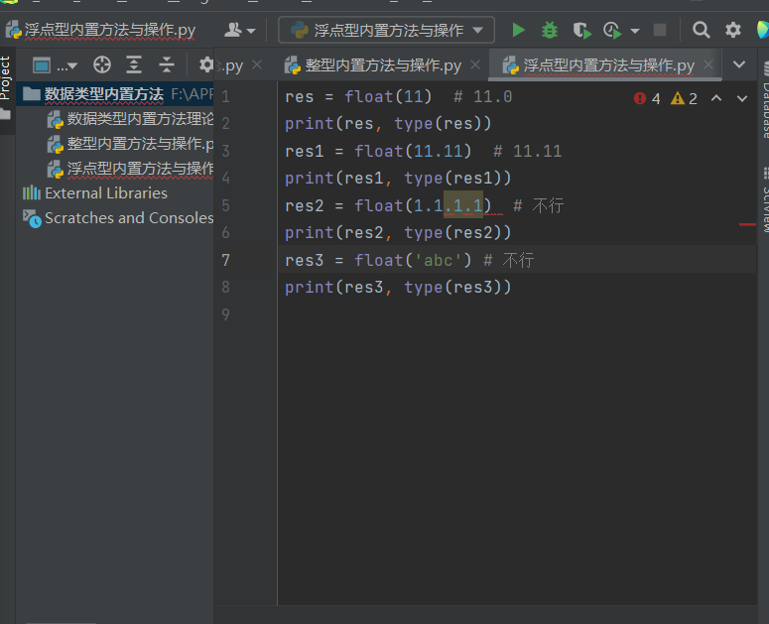Click line number 7 in the gutter

225,260
